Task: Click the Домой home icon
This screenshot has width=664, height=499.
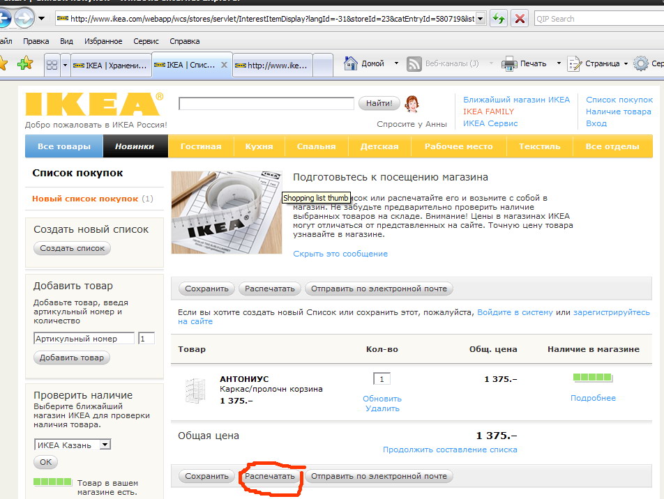Action: 351,63
